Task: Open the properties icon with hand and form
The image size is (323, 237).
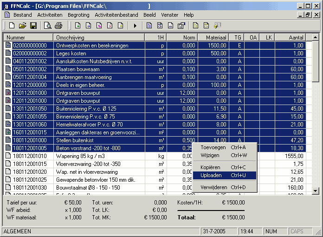Action: pyautogui.click(x=181, y=26)
